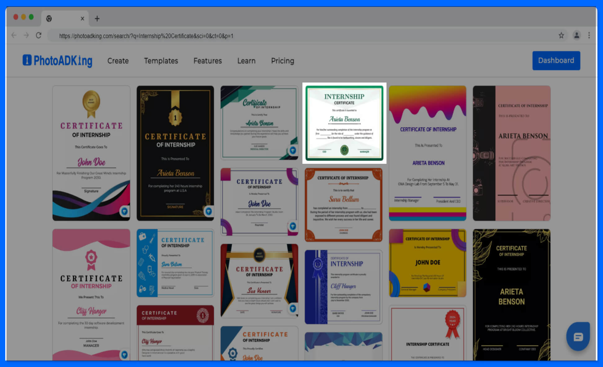Bookmark the page with the star icon
The width and height of the screenshot is (603, 367).
point(561,35)
